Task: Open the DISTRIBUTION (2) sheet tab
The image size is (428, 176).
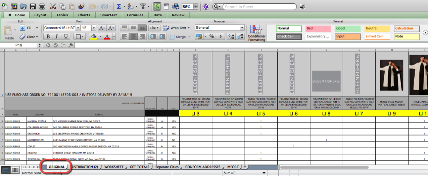Action: (x=85, y=167)
